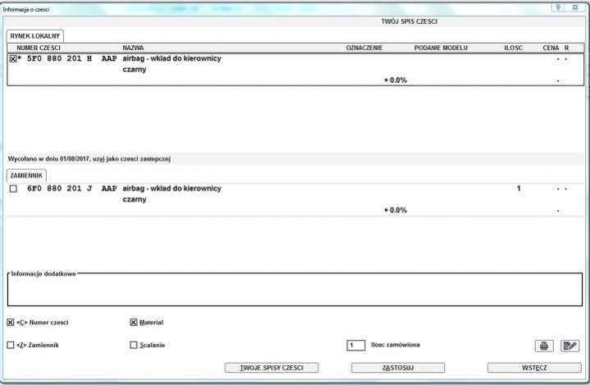The height and width of the screenshot is (385, 590).
Task: Click the airbag name in the 6F0 row
Action: click(x=172, y=189)
